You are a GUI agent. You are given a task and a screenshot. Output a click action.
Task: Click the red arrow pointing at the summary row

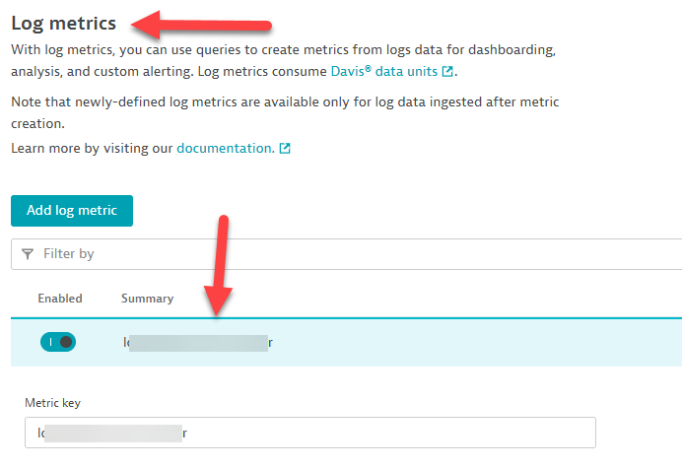click(224, 266)
